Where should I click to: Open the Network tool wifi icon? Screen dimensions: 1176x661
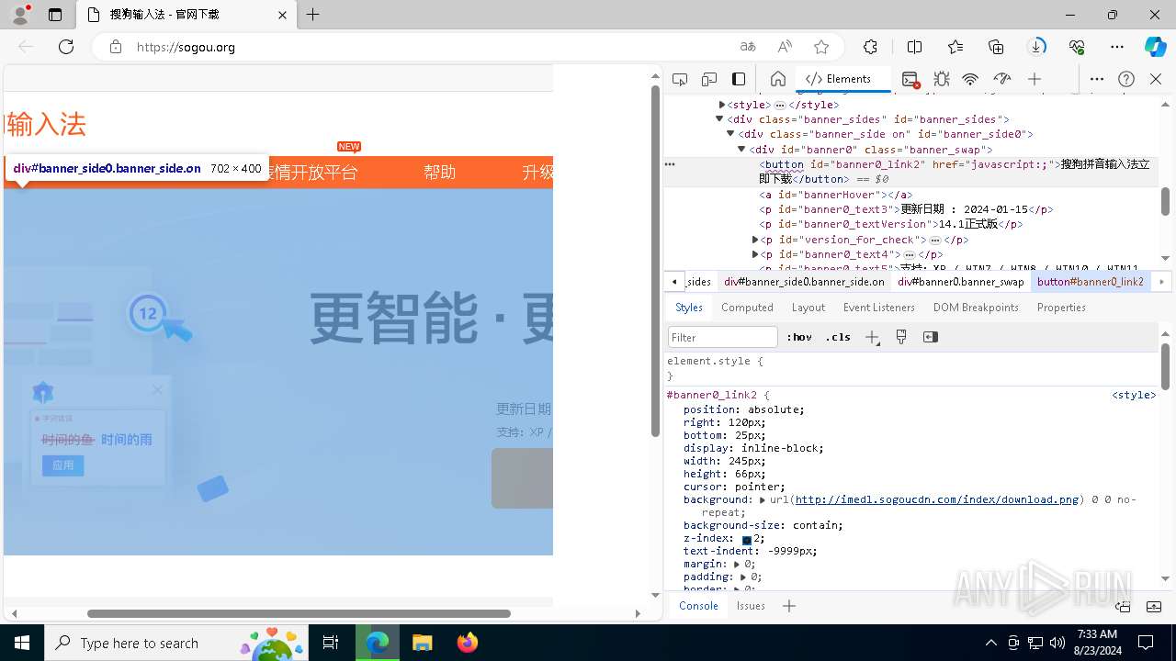click(x=970, y=79)
